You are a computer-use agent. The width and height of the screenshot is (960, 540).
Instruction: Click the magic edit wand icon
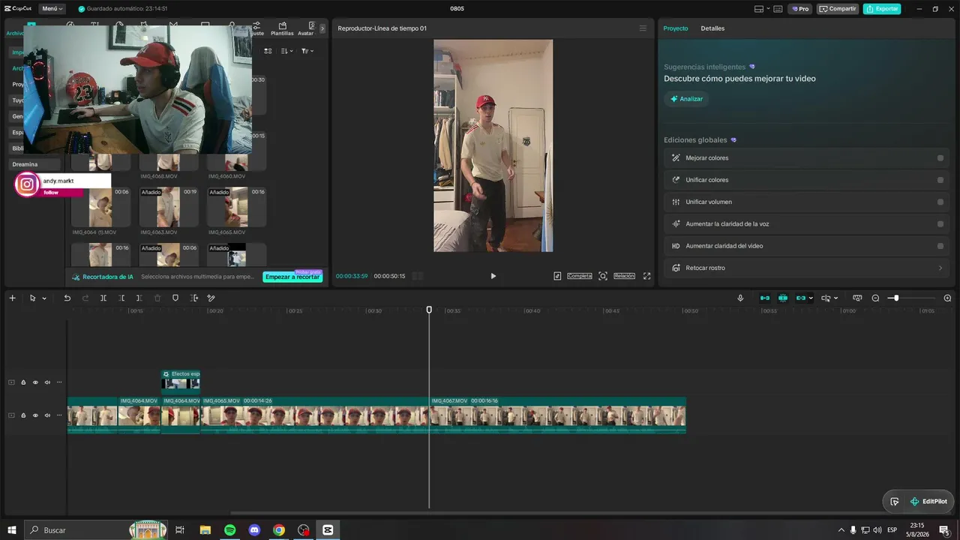tap(211, 298)
